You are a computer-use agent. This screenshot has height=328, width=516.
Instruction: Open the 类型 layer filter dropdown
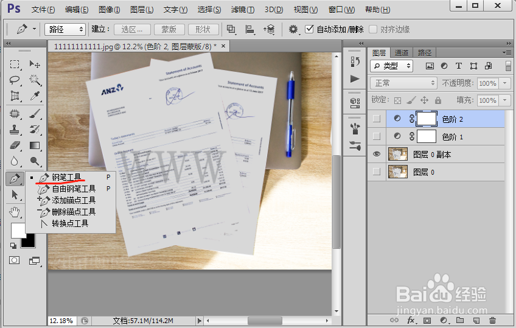392,66
